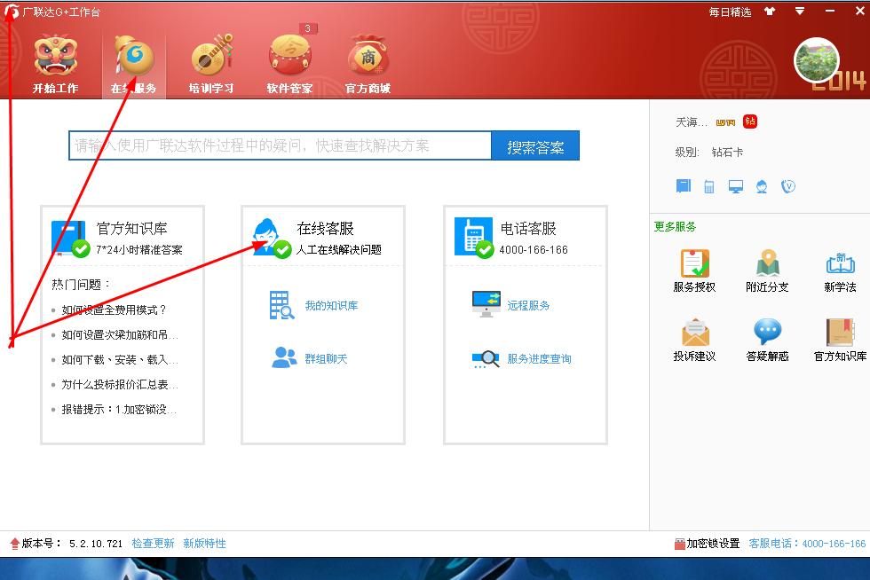
Task: Open the 我的知识库 link
Action: [331, 306]
